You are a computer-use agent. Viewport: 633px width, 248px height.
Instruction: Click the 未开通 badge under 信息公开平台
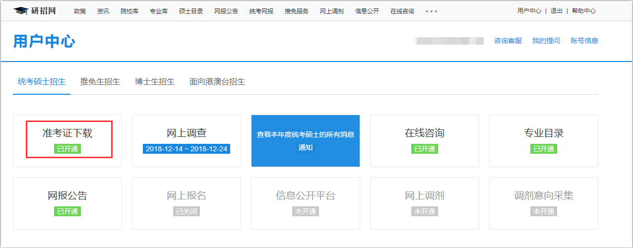tap(306, 211)
